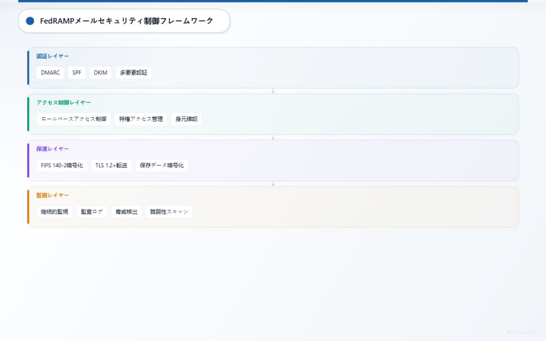Click the 多要素認証 badge
This screenshot has height=341, width=546.
pyautogui.click(x=133, y=72)
